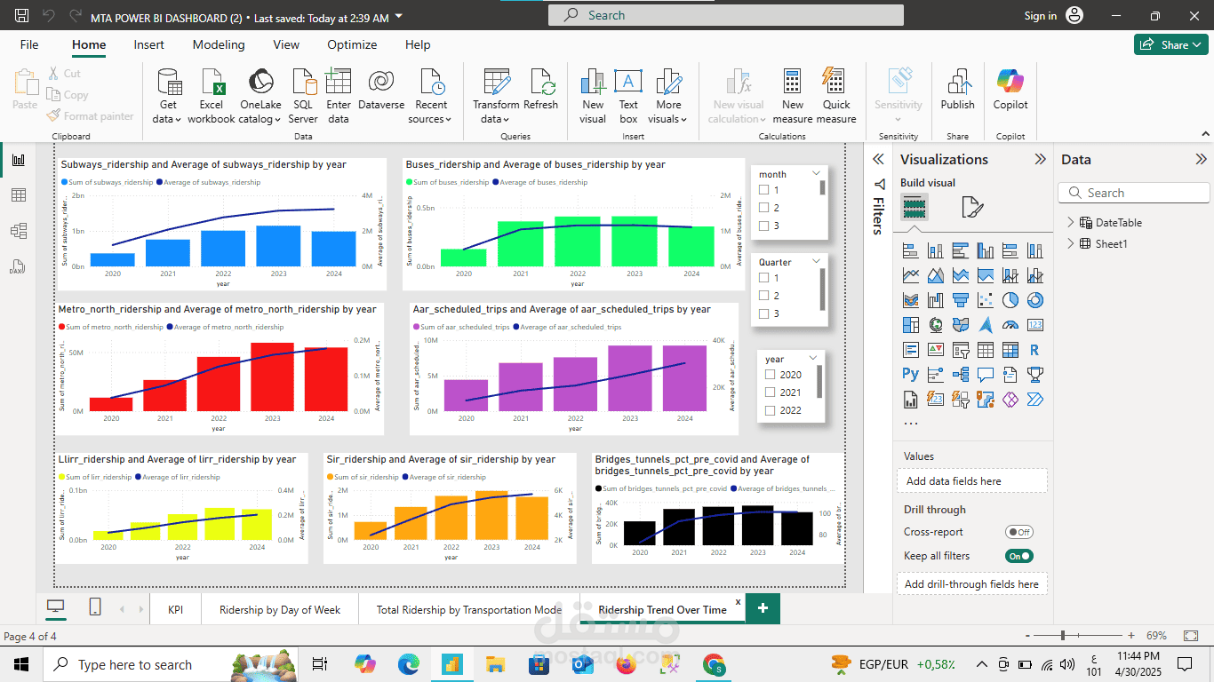Check Quarter slicer value 3
Screen dimensions: 1214x682
(763, 313)
